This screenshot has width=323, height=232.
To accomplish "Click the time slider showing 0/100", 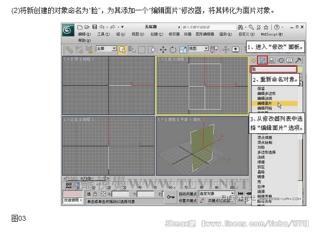I will click(x=86, y=178).
